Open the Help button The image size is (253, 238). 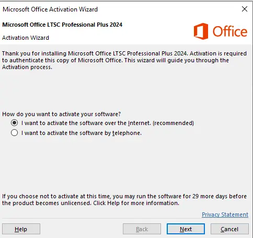(21, 229)
